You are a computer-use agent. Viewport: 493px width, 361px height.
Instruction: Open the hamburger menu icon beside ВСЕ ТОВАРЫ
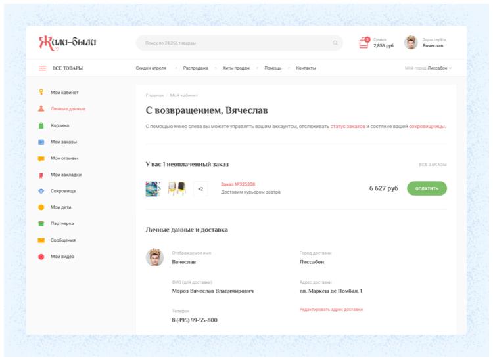click(43, 68)
